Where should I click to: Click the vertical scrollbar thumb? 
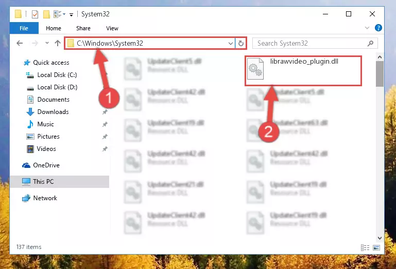(380, 74)
